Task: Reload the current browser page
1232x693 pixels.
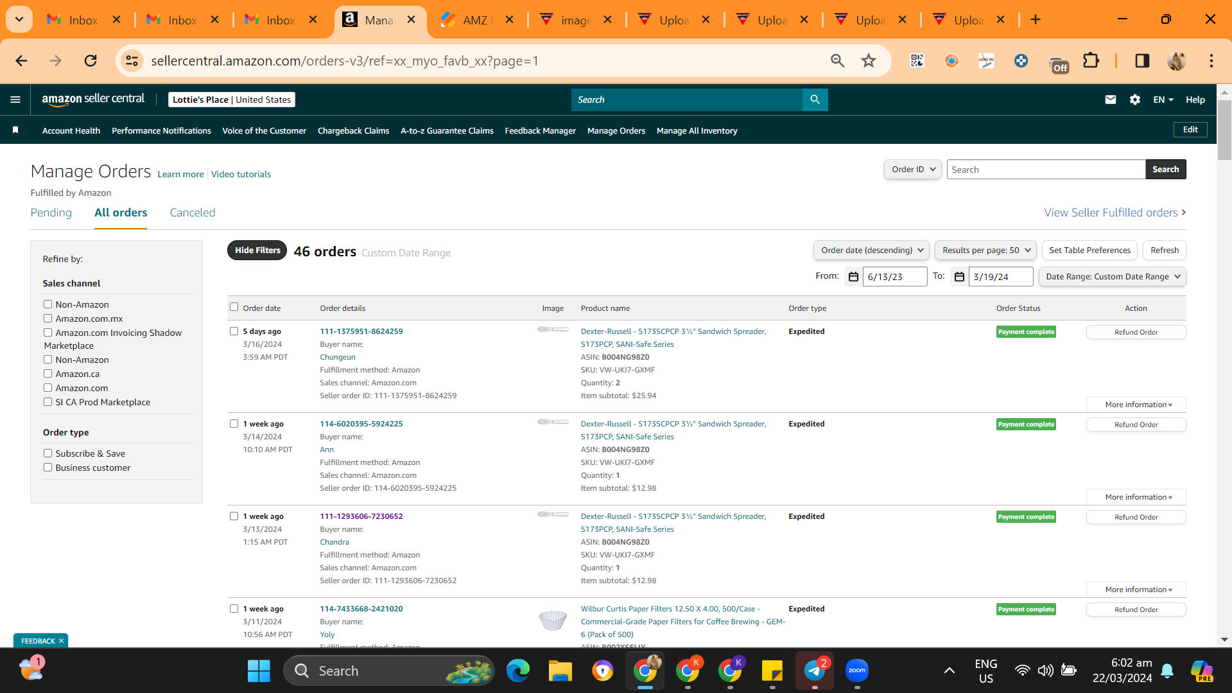Action: [91, 60]
